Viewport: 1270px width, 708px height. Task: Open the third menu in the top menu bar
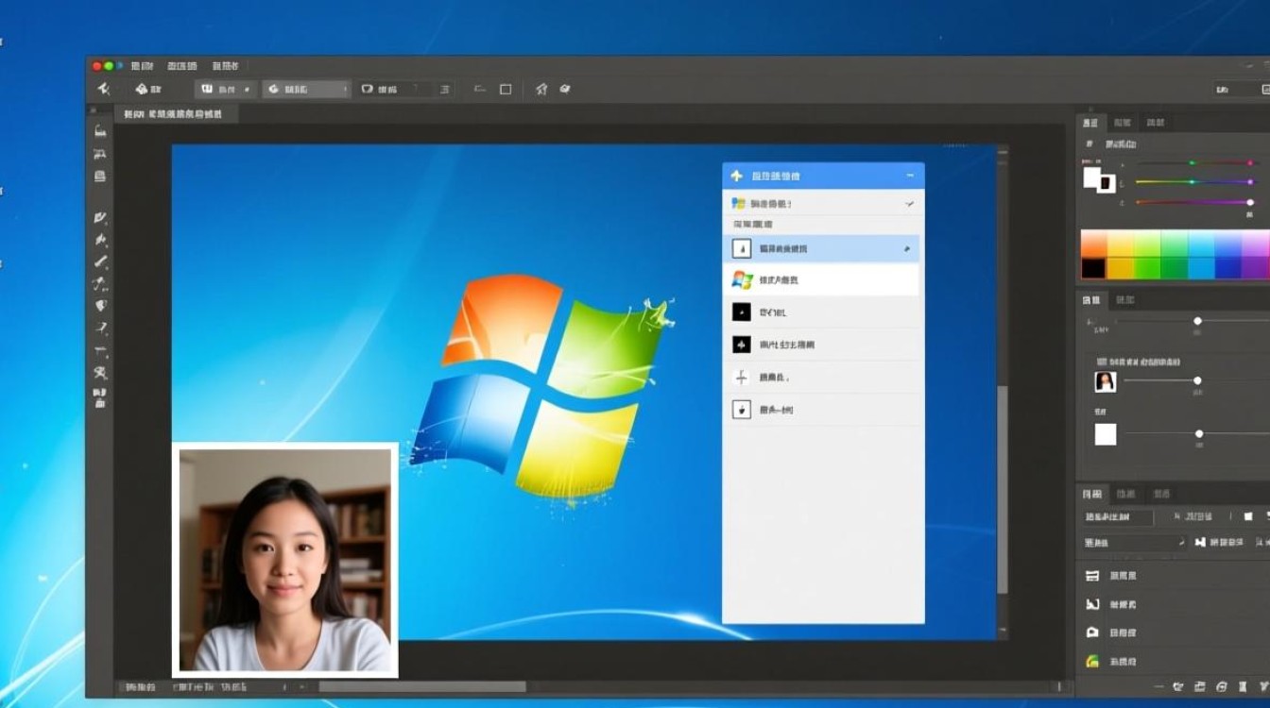[225, 66]
